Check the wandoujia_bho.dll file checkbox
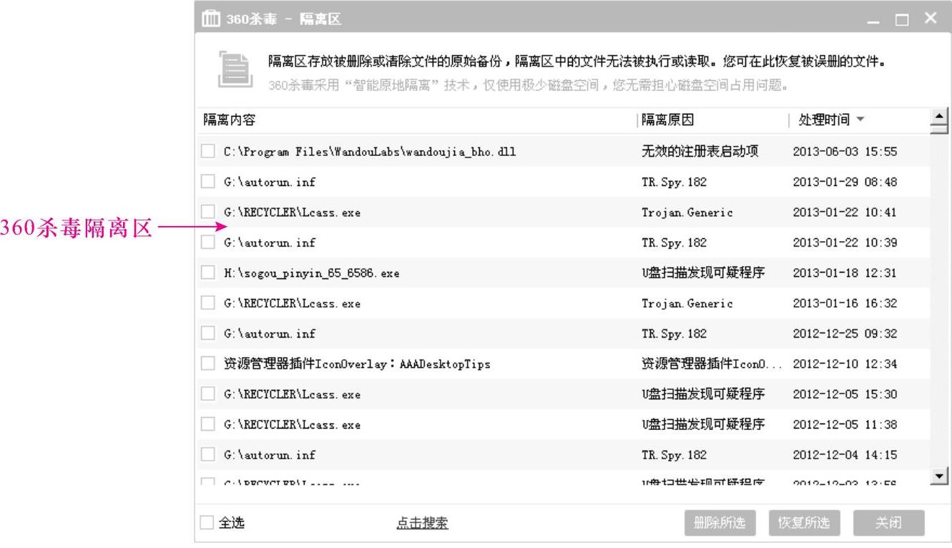 (207, 152)
